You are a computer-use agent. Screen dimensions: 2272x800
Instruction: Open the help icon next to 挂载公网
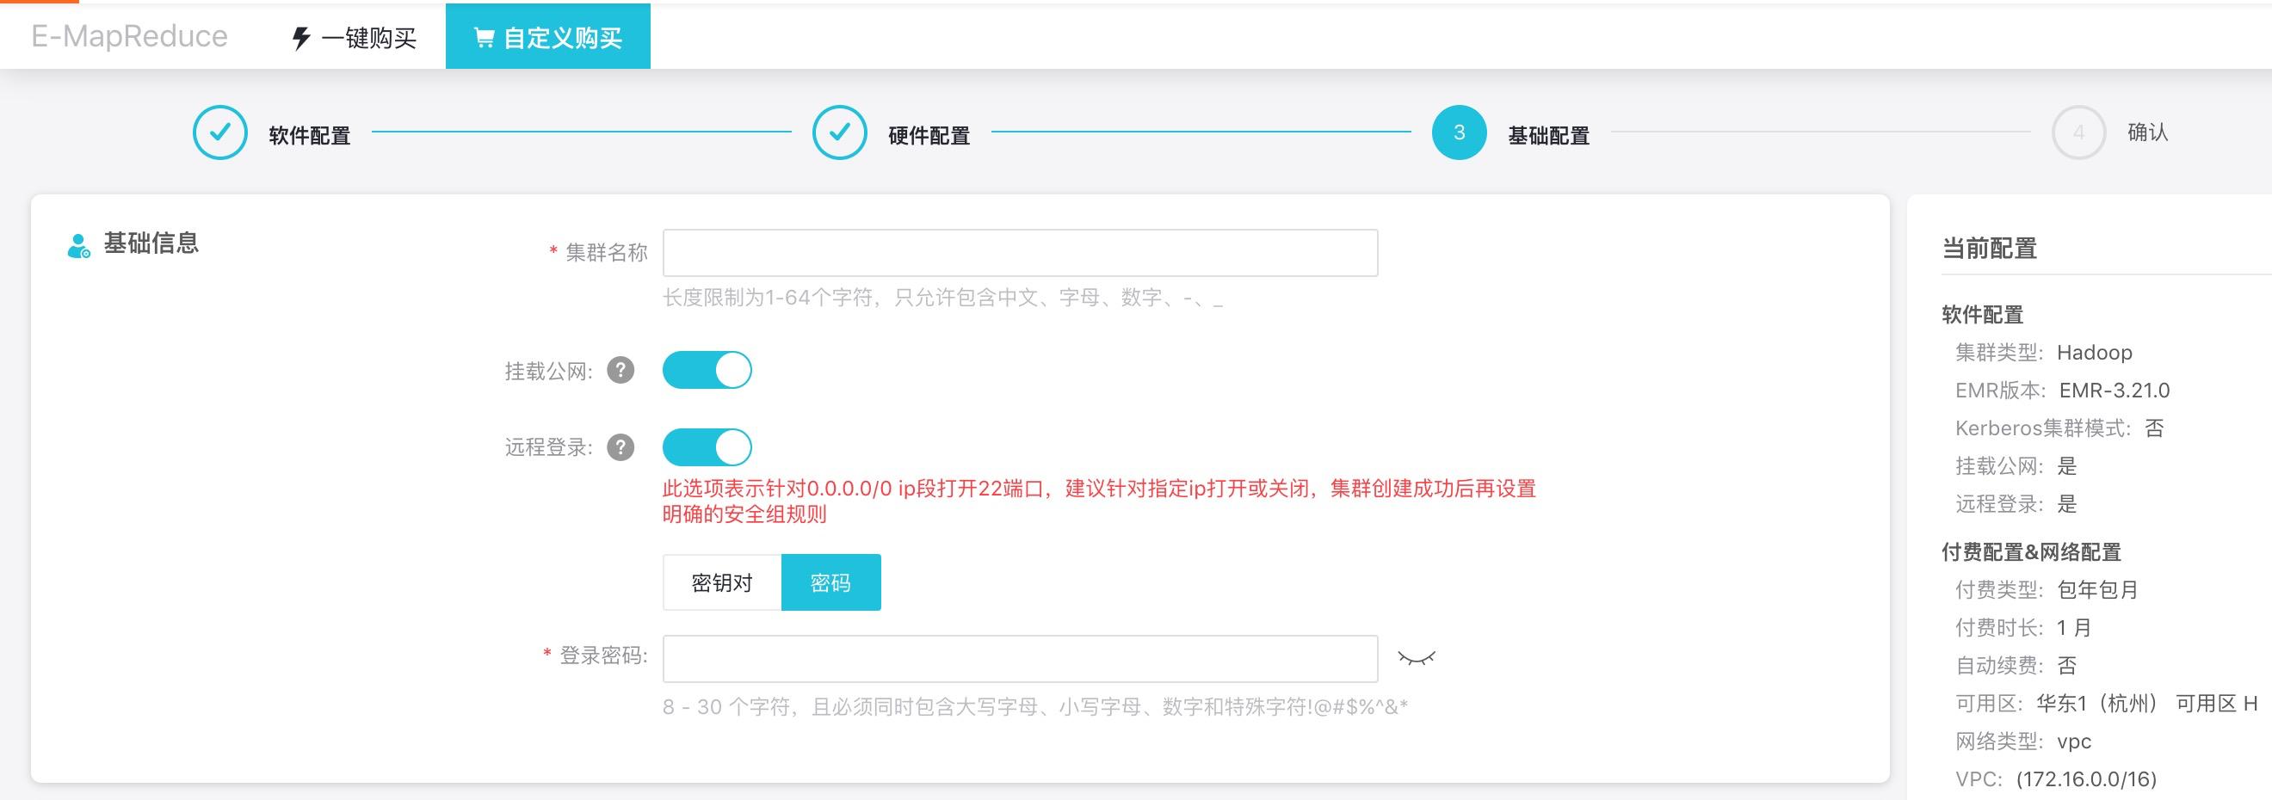(x=624, y=372)
